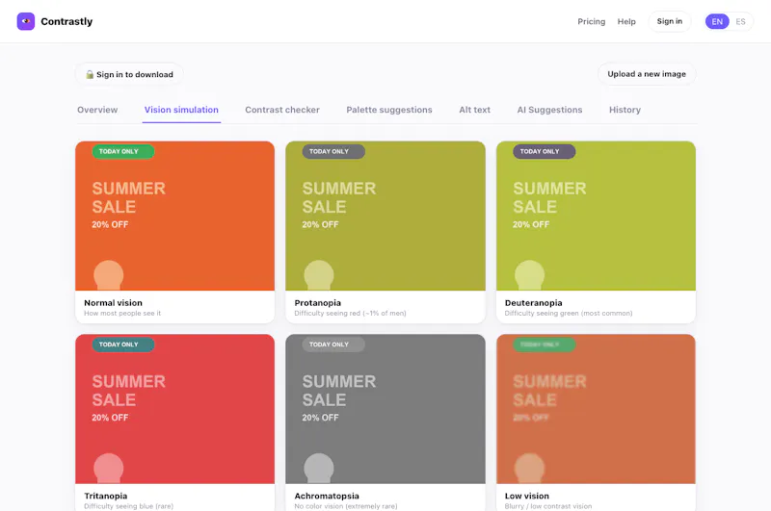Switch language to EN

[717, 21]
